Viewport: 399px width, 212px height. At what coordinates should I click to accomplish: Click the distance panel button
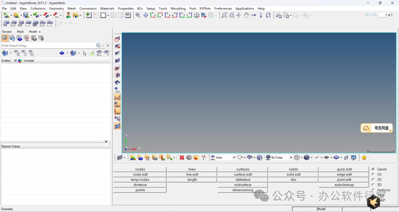tap(140, 185)
